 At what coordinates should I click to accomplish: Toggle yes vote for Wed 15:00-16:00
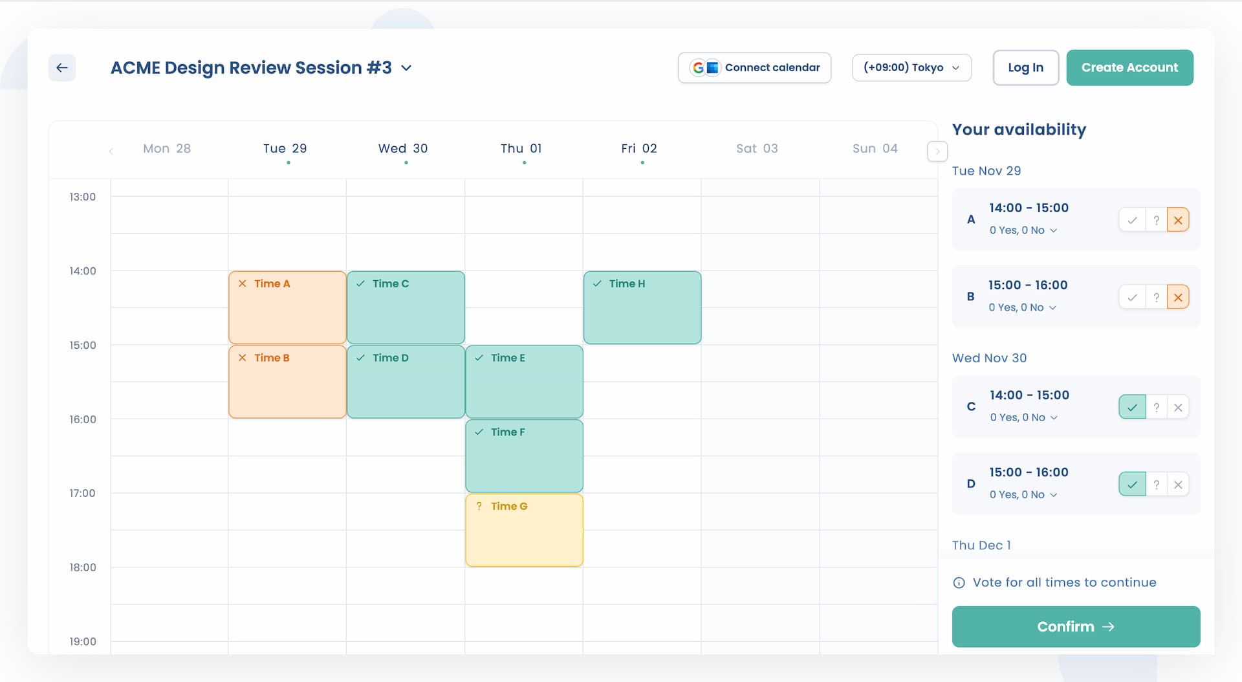[x=1133, y=484]
